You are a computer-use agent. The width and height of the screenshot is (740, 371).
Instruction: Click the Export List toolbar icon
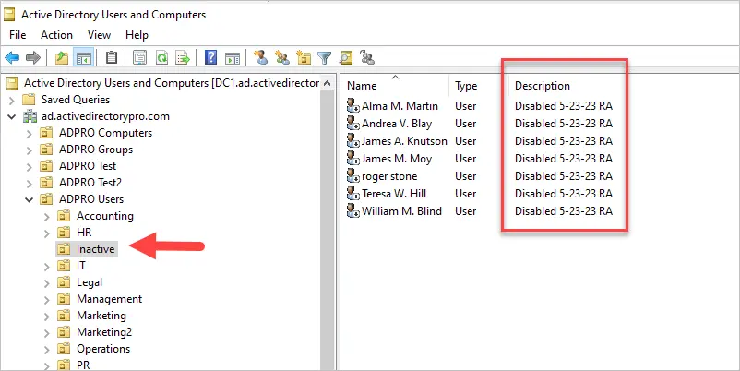[183, 58]
